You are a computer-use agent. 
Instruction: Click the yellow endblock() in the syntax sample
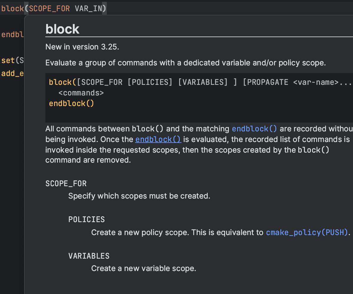71,104
